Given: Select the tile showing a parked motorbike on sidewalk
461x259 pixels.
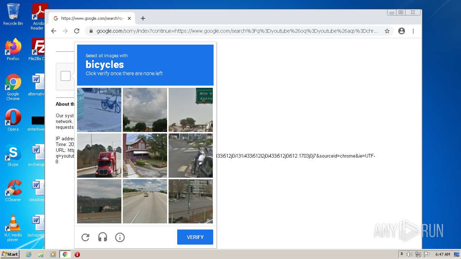Looking at the screenshot, I should click(x=99, y=110).
